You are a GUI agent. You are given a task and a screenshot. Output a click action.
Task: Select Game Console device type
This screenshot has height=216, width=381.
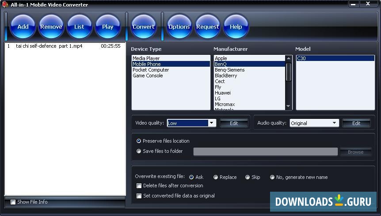point(171,76)
